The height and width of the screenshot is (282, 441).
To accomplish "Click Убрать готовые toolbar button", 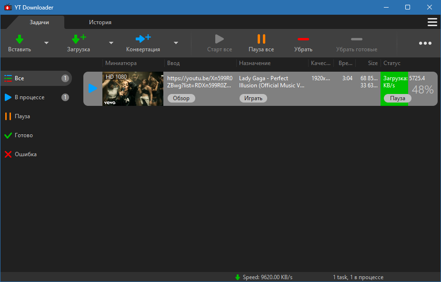I will click(357, 43).
